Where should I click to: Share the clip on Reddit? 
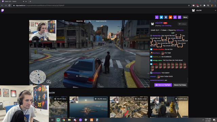(170, 17)
